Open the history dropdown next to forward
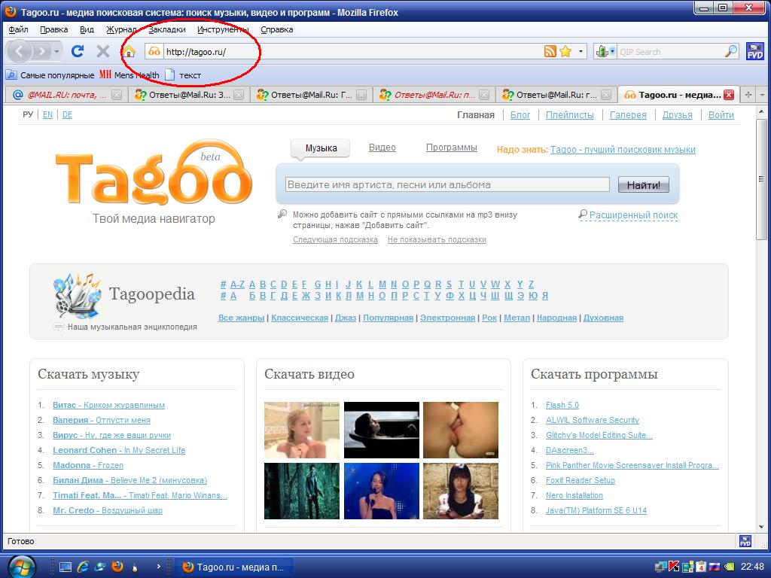Viewport: 771px width, 578px height. point(57,51)
